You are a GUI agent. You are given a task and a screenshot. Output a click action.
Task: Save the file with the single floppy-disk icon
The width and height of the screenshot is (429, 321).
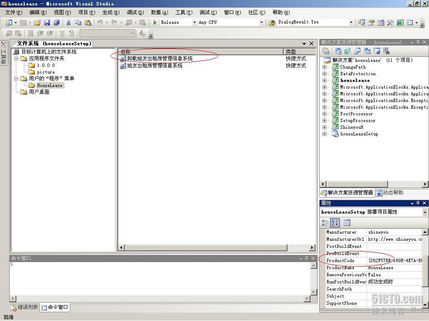47,23
